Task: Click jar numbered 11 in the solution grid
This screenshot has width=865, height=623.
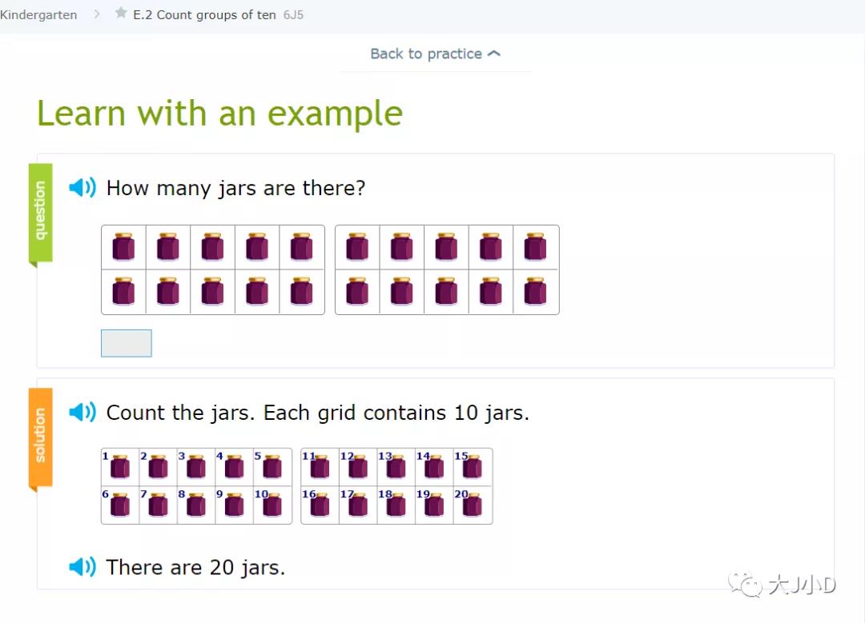Action: click(x=320, y=467)
